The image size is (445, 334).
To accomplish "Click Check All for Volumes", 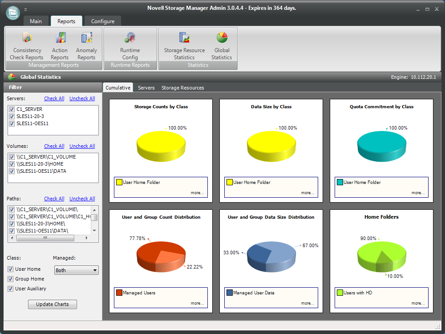I will [54, 146].
